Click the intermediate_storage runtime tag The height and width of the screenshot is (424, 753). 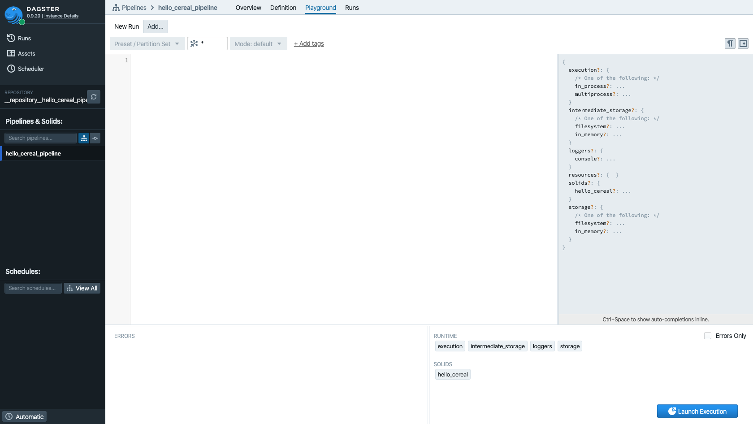coord(498,346)
